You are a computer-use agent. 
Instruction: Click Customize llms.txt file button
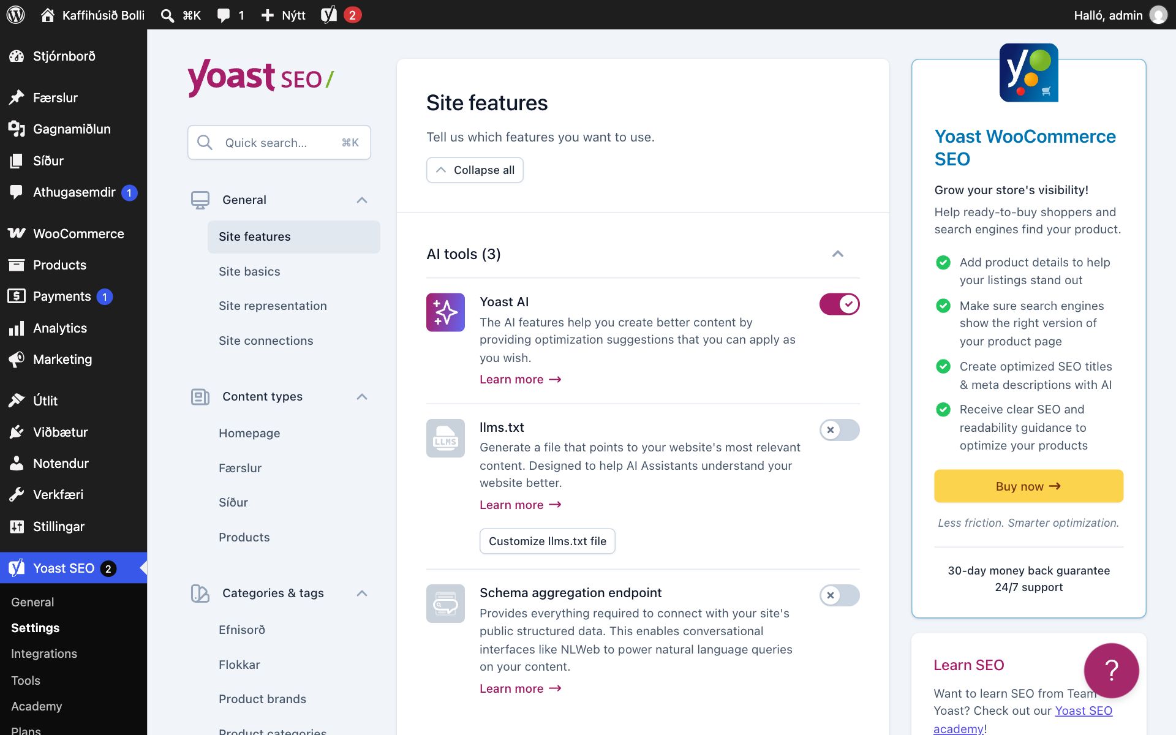tap(548, 541)
